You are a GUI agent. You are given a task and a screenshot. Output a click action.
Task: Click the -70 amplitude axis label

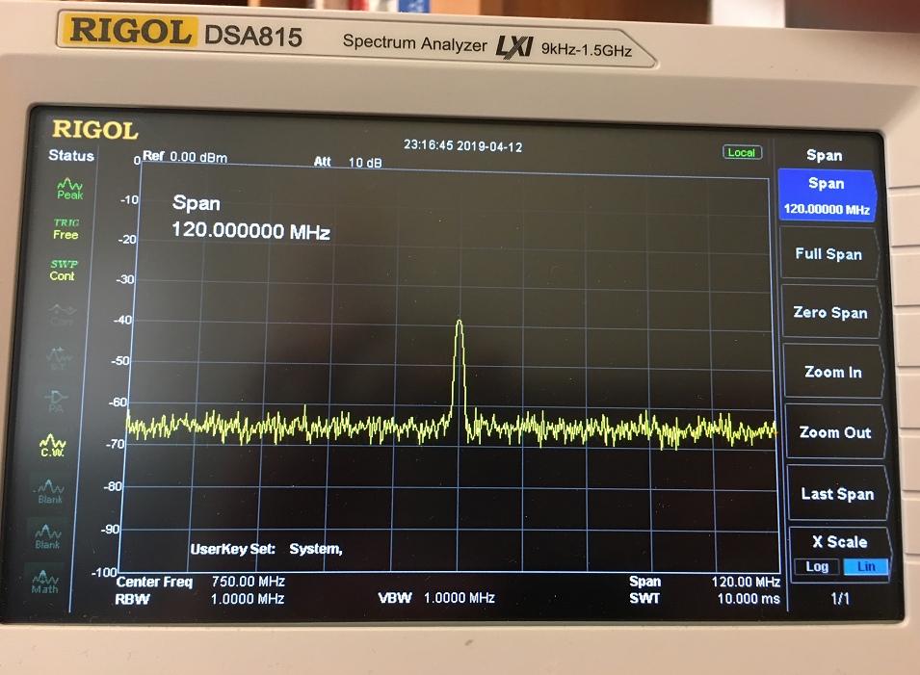(x=116, y=444)
